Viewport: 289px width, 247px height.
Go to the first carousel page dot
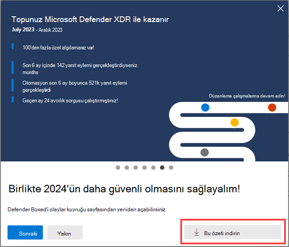pos(118,168)
